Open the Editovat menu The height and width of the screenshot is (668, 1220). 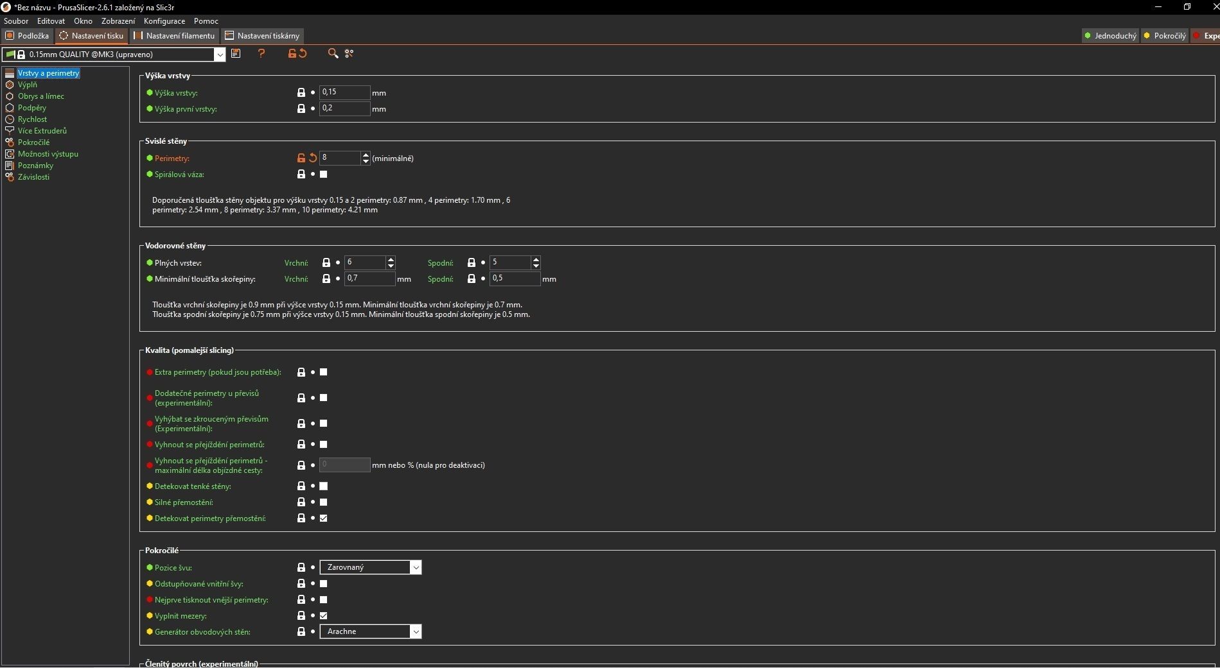click(51, 21)
